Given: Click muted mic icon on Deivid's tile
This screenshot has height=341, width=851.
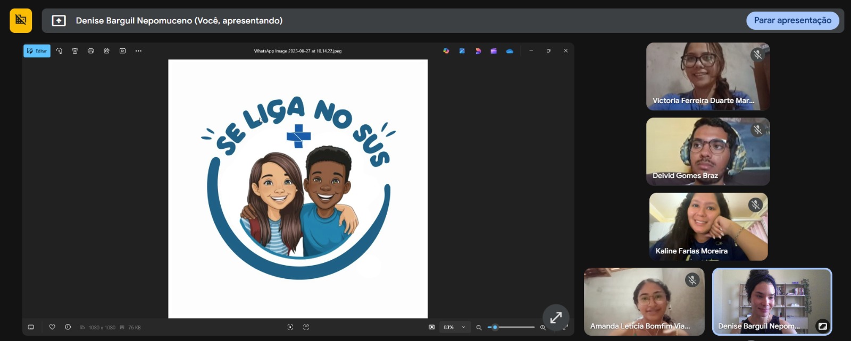Looking at the screenshot, I should pos(757,130).
